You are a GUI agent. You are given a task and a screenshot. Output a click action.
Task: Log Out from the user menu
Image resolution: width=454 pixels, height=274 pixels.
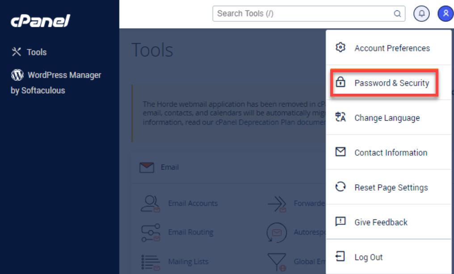[x=368, y=257]
